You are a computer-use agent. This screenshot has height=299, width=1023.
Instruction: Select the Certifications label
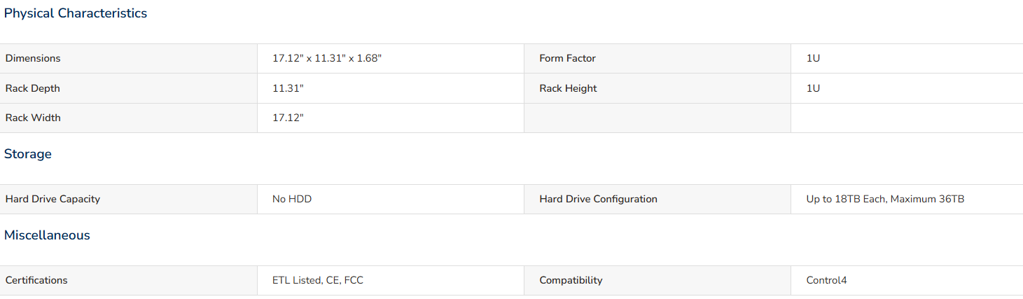click(36, 280)
